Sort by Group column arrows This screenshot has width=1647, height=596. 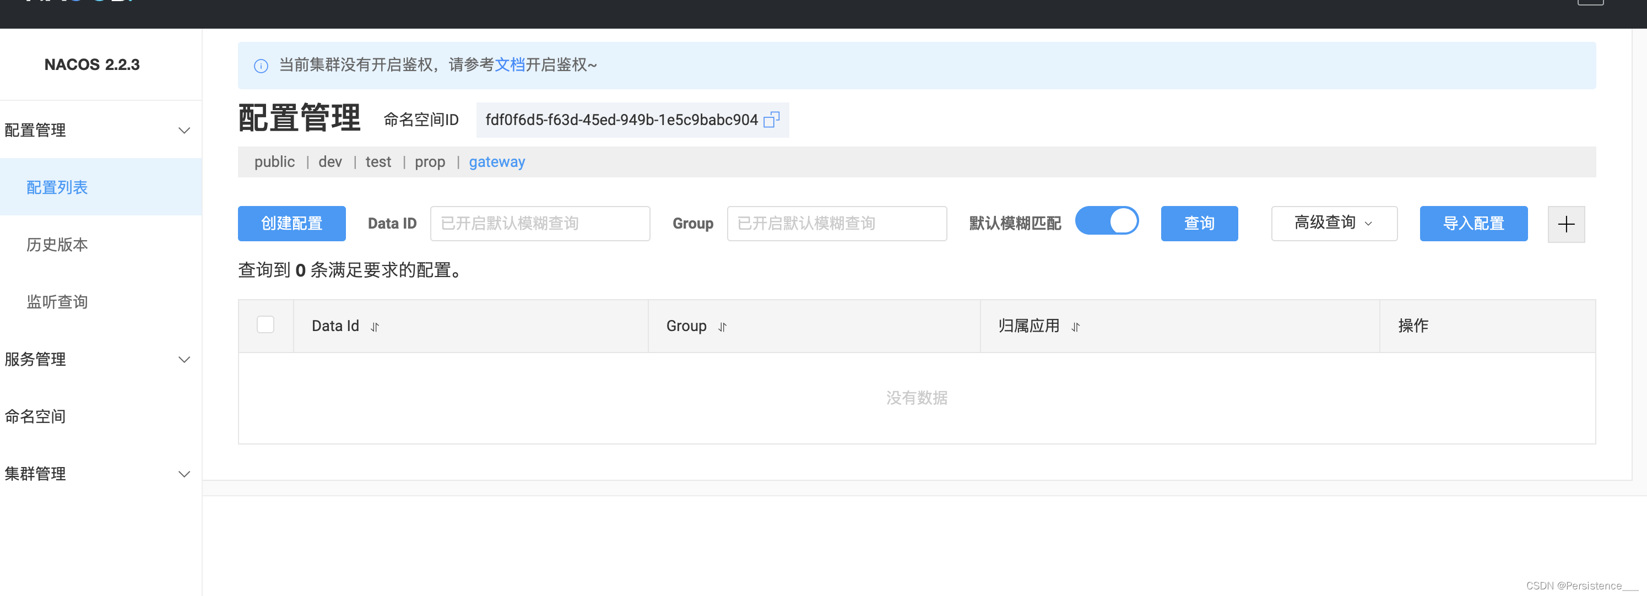point(722,327)
